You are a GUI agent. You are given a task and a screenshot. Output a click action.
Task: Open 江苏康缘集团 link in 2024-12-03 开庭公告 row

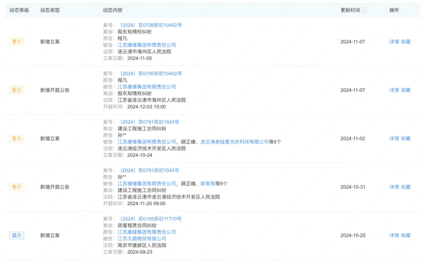pos(147,87)
